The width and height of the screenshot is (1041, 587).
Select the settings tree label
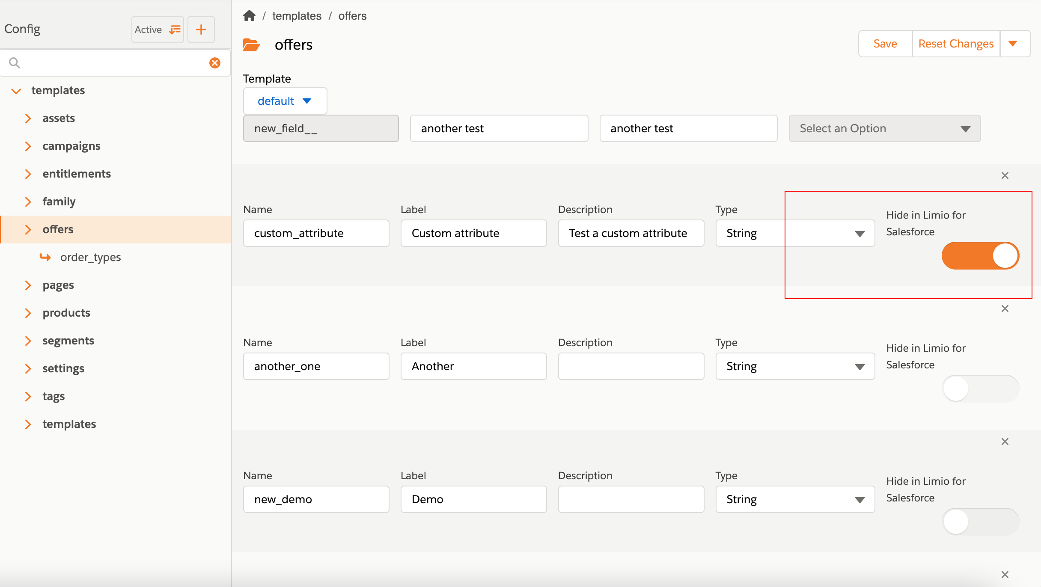[x=63, y=368]
